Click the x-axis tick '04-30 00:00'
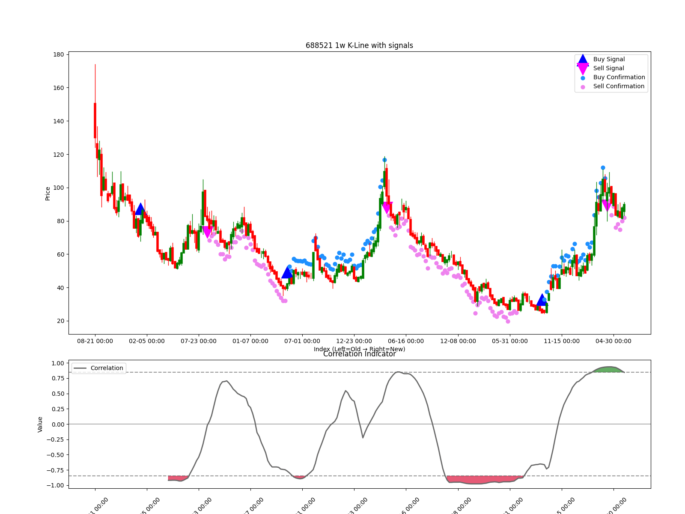 614,341
